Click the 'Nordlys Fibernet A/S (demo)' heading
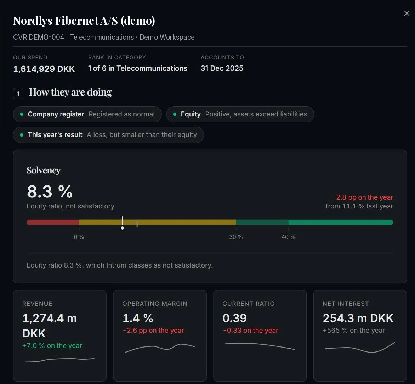 click(x=84, y=21)
